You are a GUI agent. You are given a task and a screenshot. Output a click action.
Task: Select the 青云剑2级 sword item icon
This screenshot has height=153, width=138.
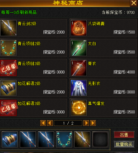pyautogui.click(x=8, y=28)
